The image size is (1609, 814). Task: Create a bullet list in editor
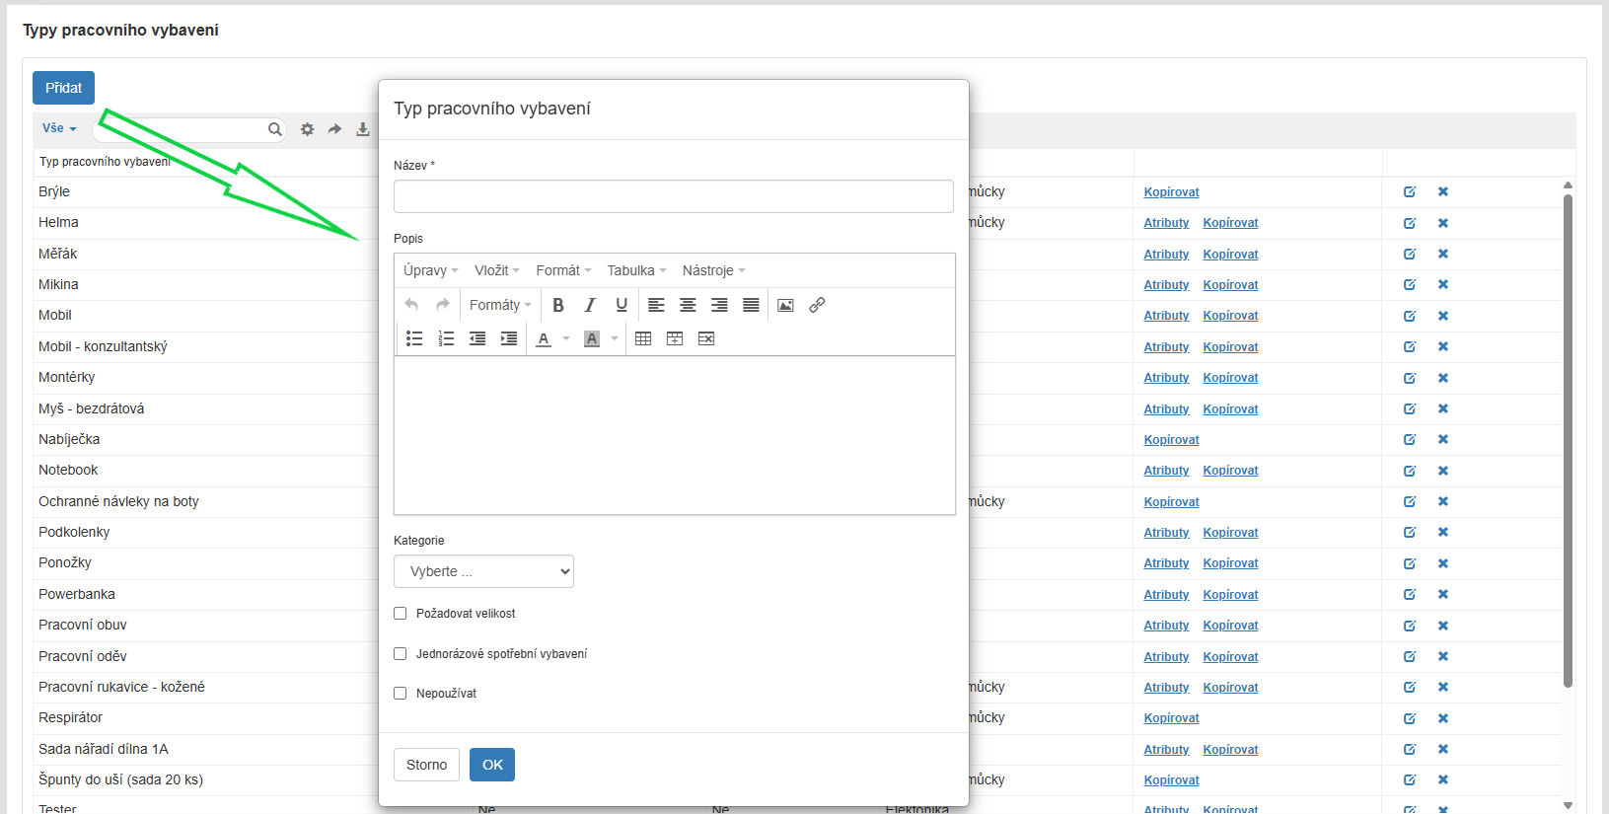click(414, 338)
